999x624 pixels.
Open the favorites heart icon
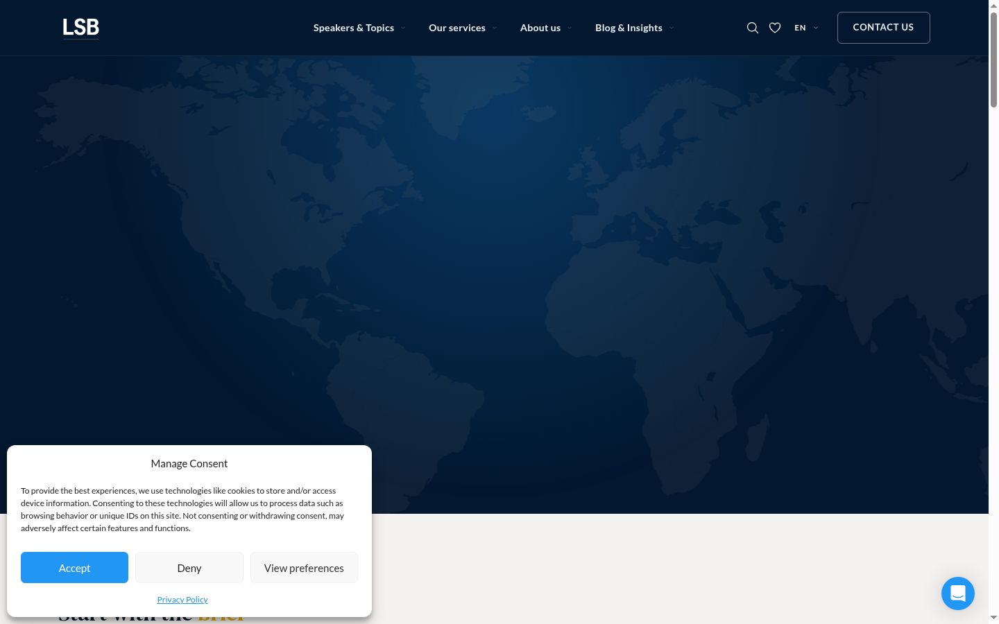coord(775,28)
